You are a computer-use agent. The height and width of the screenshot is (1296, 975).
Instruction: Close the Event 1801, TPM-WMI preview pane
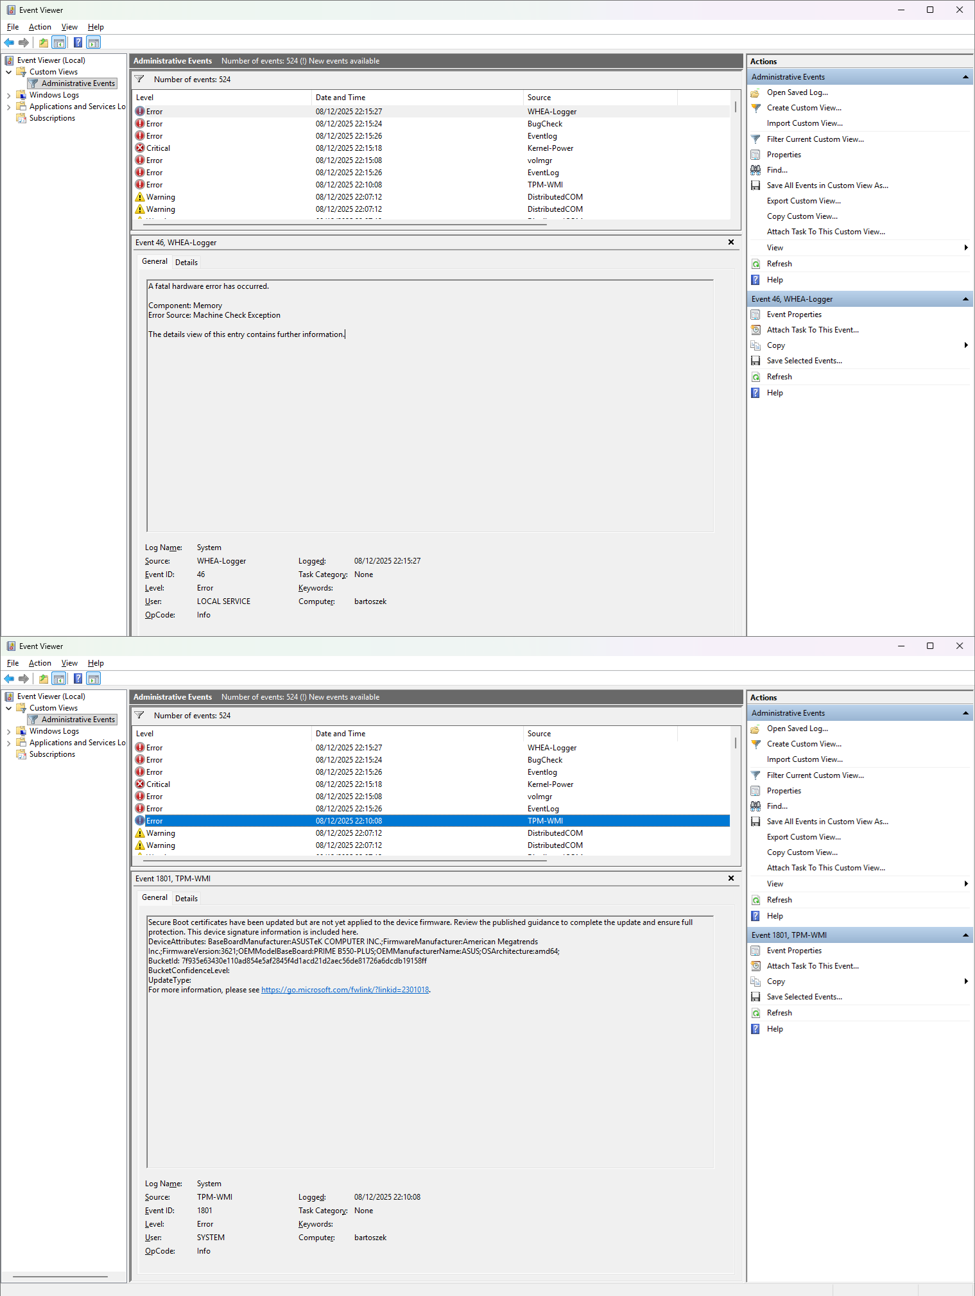click(x=731, y=878)
